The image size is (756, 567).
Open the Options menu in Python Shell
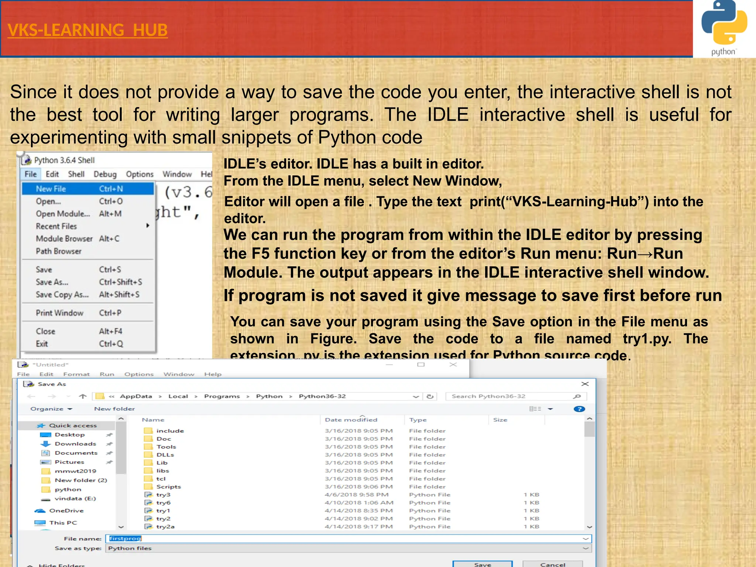click(x=140, y=174)
